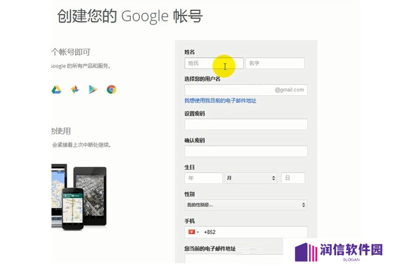
Task: Focus the 名字 first name field
Action: [x=275, y=63]
